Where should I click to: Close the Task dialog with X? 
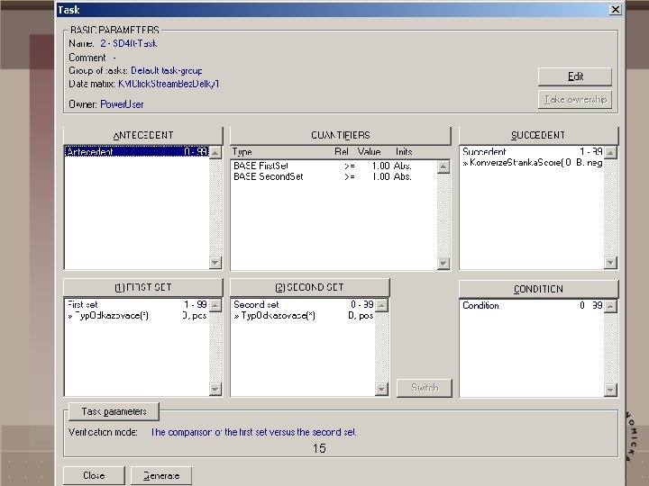[x=616, y=10]
